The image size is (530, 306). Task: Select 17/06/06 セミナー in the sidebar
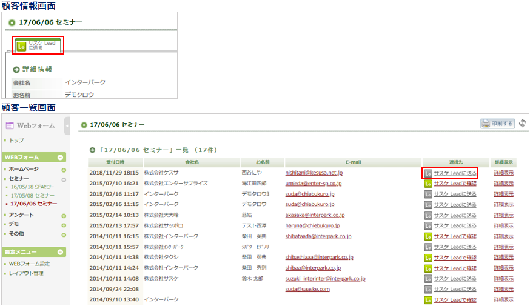pos(33,204)
